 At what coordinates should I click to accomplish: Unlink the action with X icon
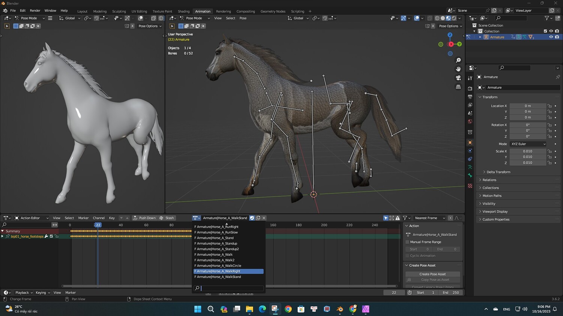(x=264, y=218)
